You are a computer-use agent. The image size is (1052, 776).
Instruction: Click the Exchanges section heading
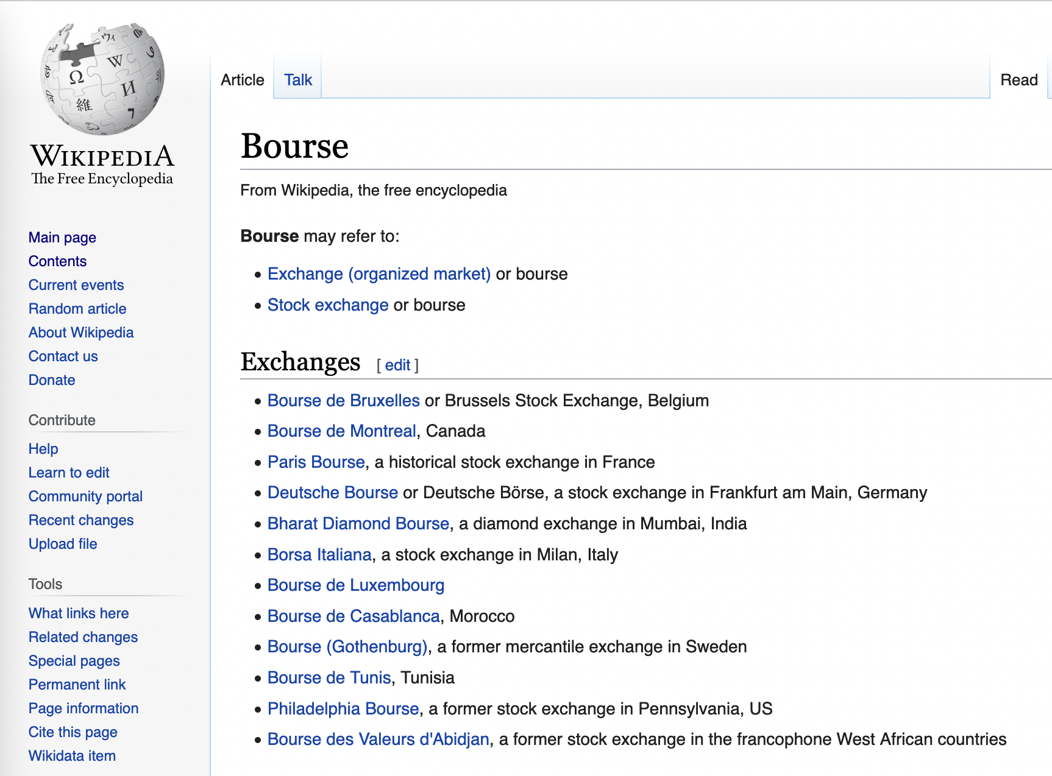pyautogui.click(x=300, y=362)
